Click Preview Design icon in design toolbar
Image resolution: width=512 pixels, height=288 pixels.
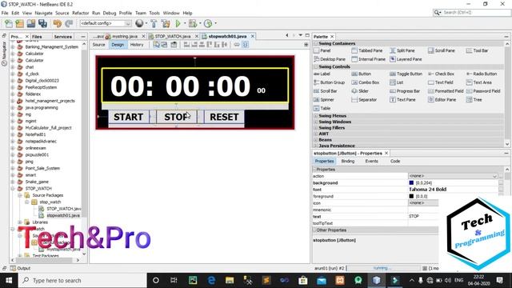[174, 45]
